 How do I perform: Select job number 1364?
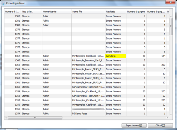click(x=17, y=69)
